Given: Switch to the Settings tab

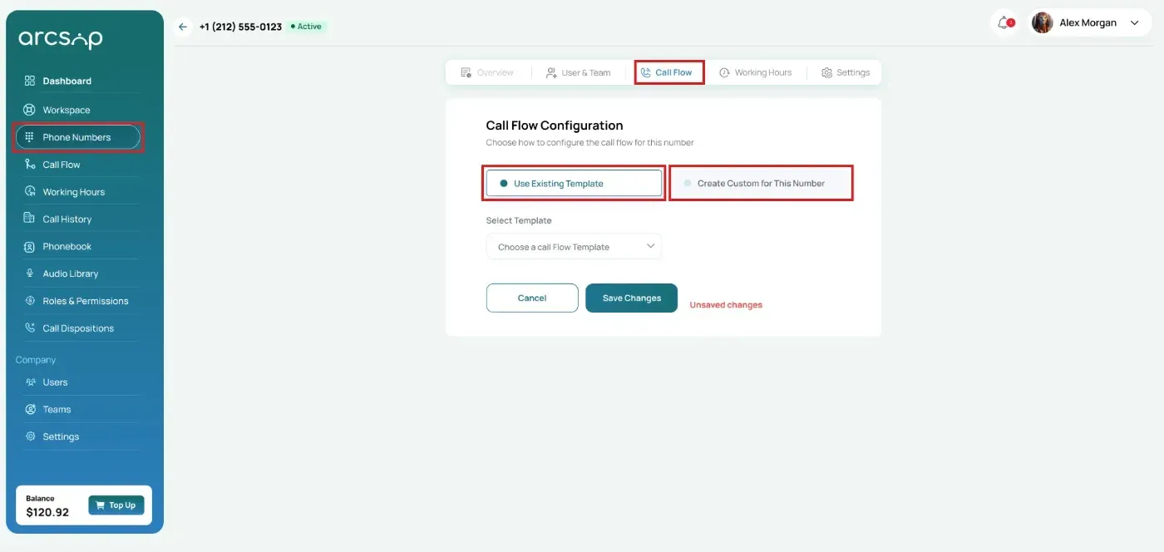Looking at the screenshot, I should coord(845,72).
